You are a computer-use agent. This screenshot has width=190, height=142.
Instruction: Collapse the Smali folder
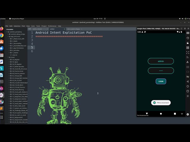click(8, 57)
